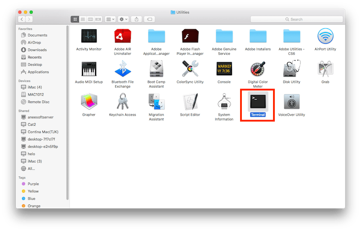
Task: Select Script Editor icon
Action: pos(190,102)
